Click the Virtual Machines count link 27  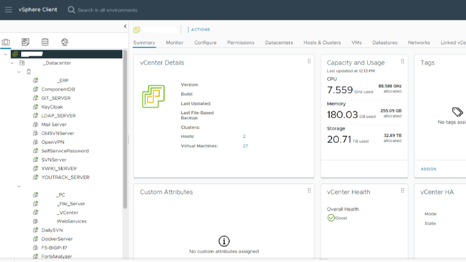(245, 146)
